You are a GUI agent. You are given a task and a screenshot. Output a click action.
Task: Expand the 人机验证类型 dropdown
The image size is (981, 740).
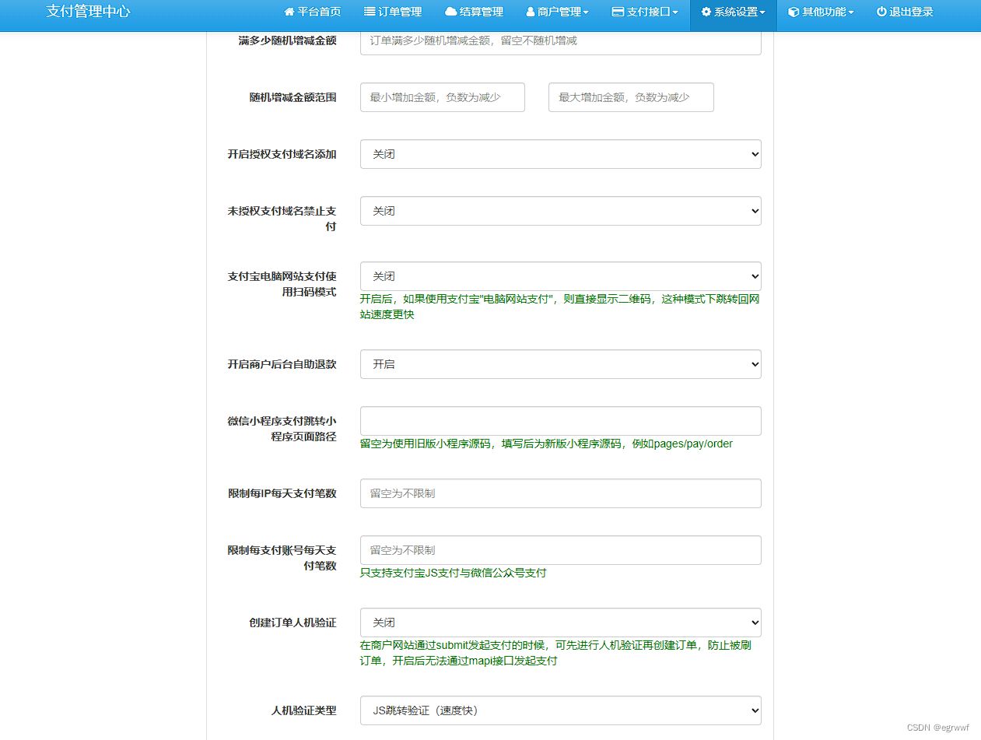coord(559,710)
